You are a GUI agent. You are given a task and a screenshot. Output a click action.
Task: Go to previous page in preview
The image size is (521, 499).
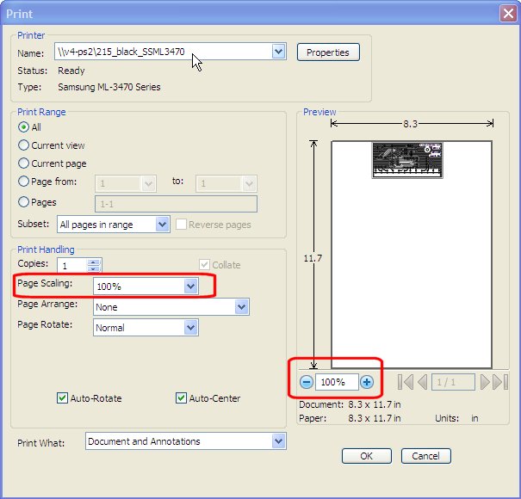click(422, 382)
